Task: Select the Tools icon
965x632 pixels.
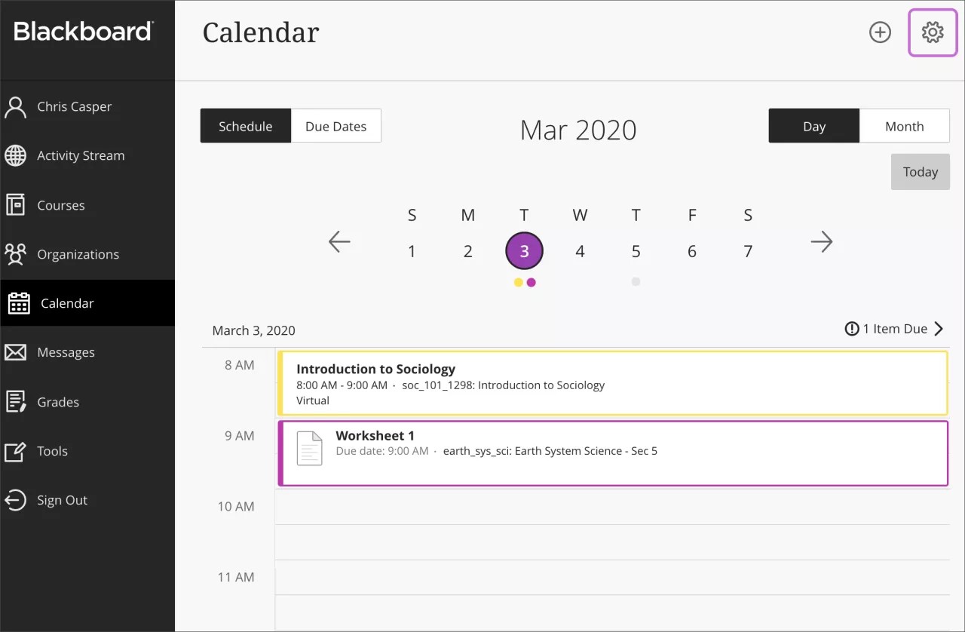Action: 16,451
